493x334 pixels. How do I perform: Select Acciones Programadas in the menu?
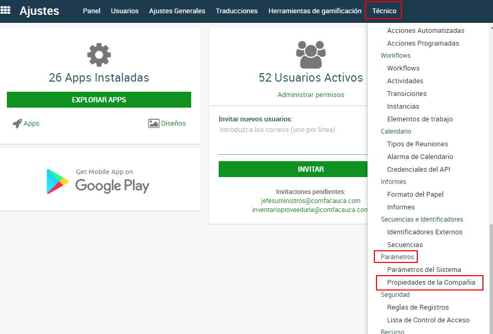pyautogui.click(x=423, y=43)
